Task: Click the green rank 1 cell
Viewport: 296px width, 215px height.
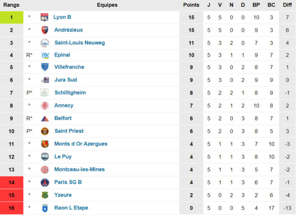Action: (x=12, y=17)
